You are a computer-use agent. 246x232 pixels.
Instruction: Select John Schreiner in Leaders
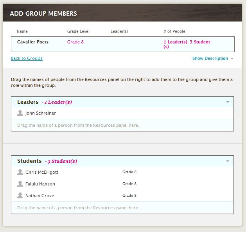tap(41, 113)
